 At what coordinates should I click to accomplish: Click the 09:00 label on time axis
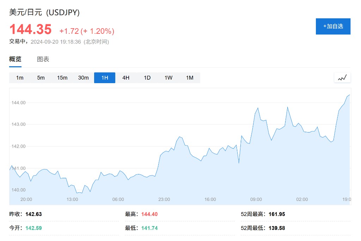pyautogui.click(x=256, y=199)
